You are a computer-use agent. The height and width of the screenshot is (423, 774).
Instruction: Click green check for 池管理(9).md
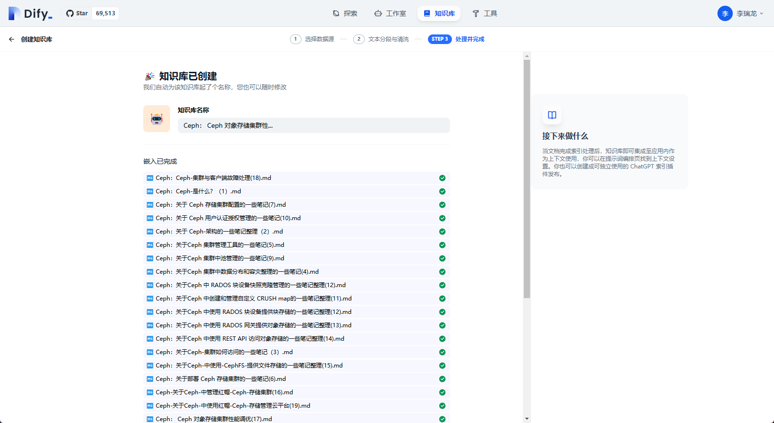click(442, 258)
